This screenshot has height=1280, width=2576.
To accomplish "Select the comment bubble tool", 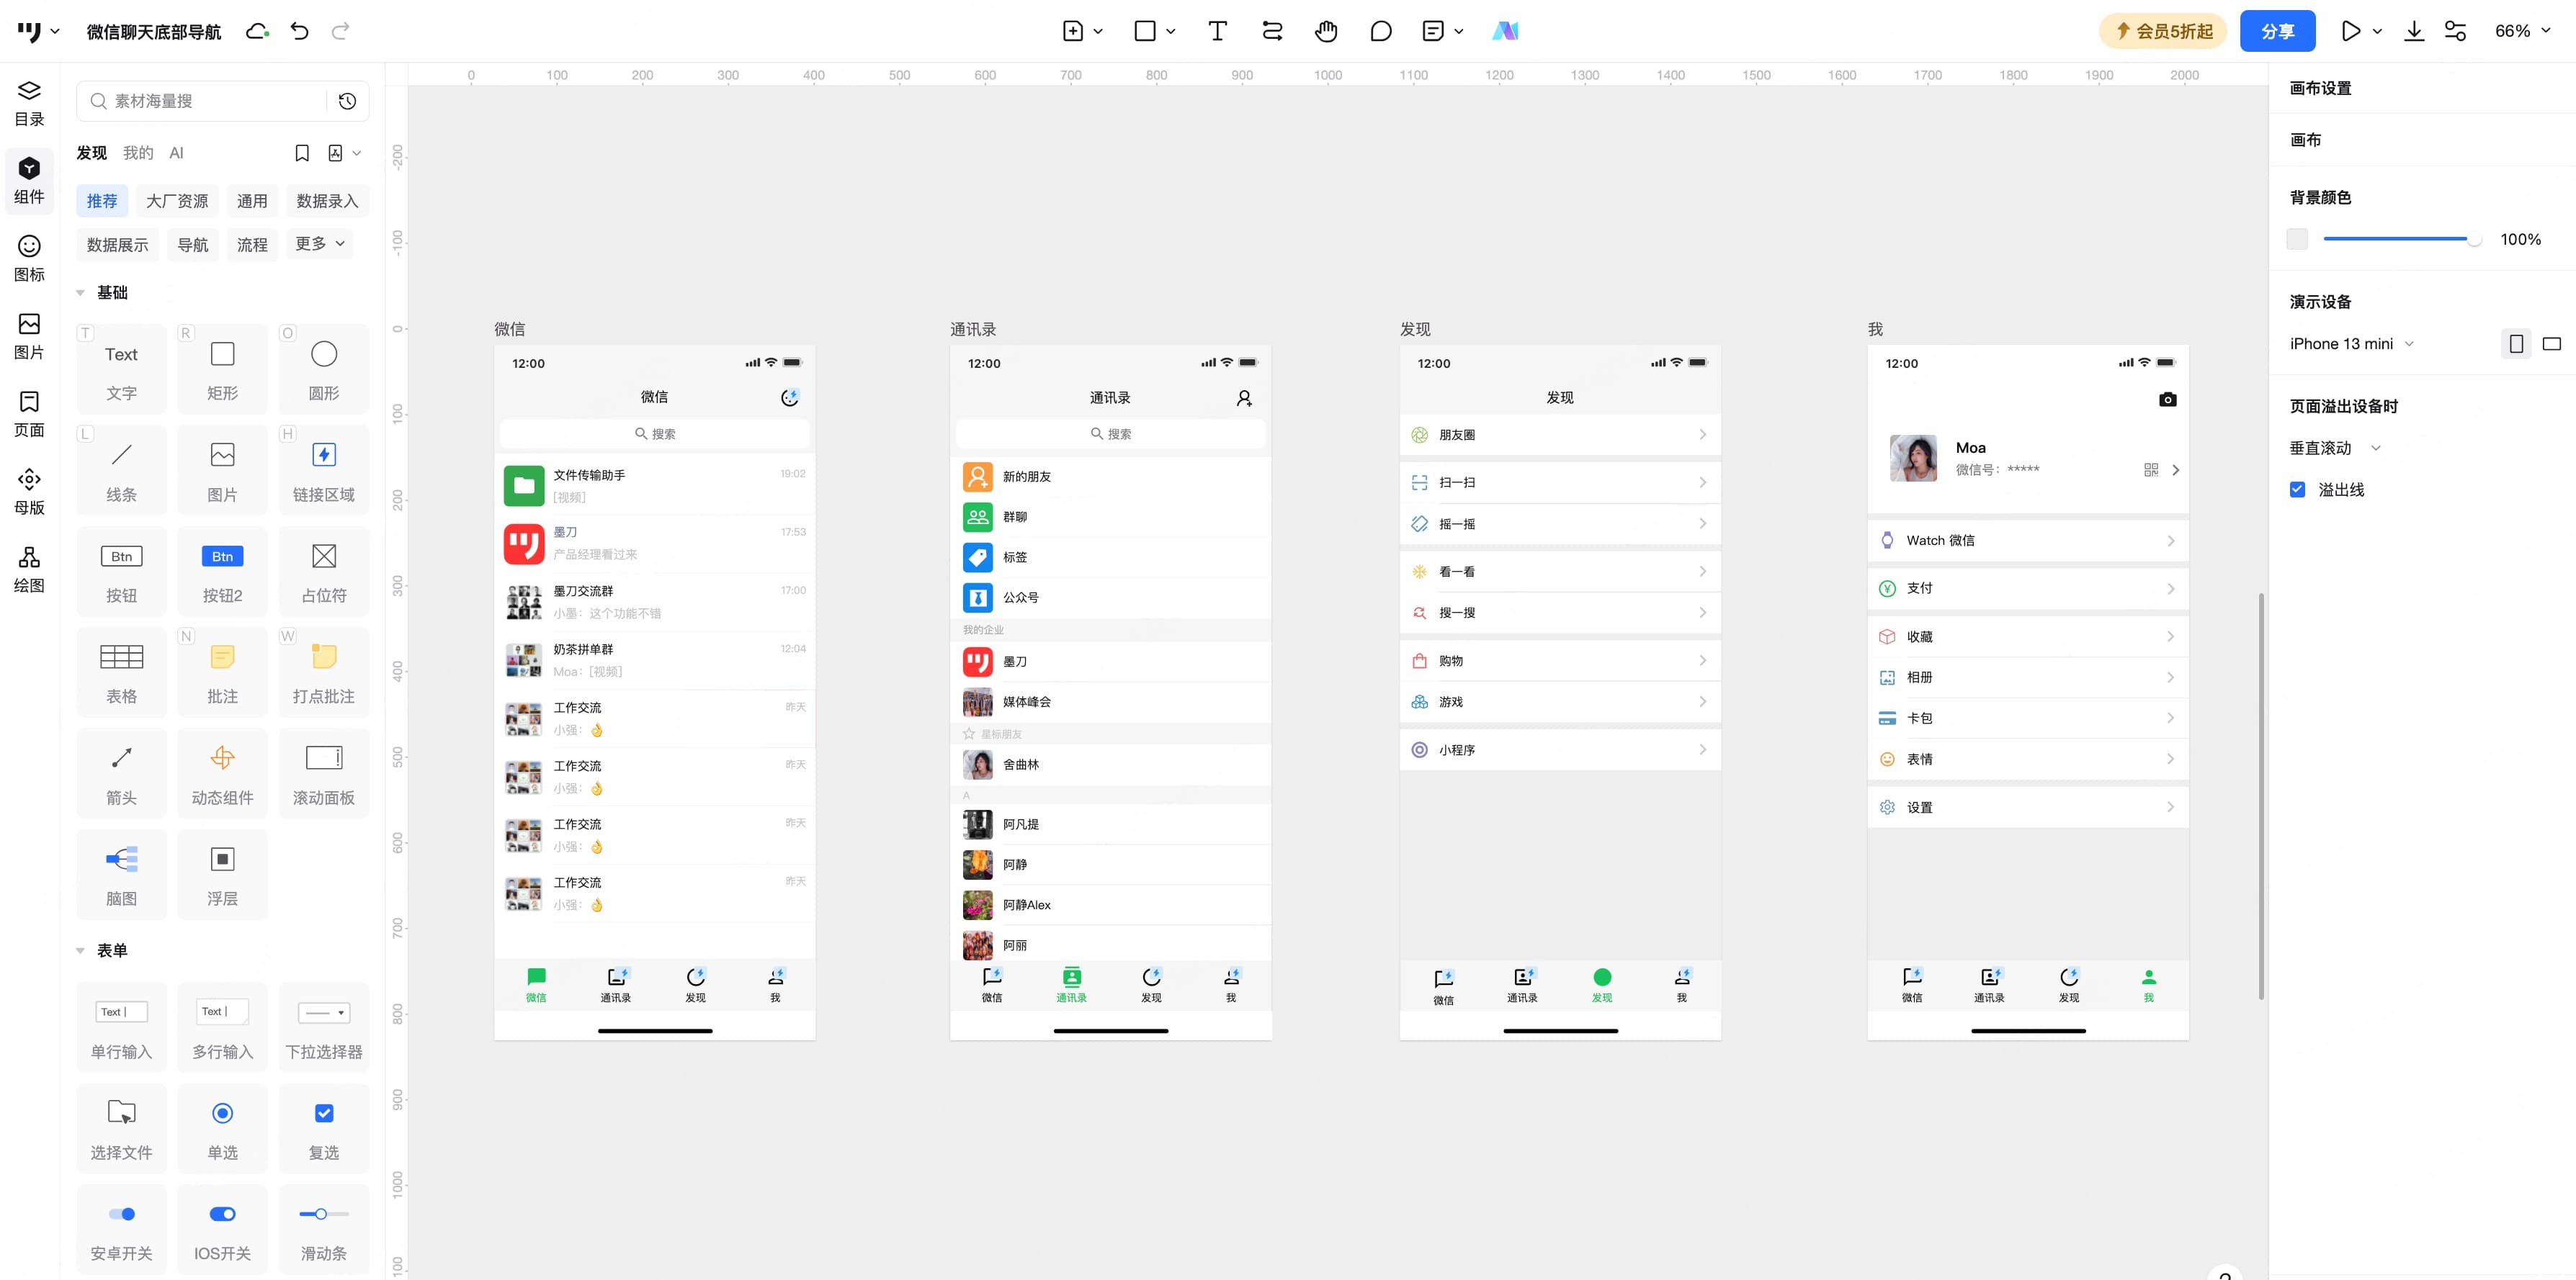I will pos(1380,31).
